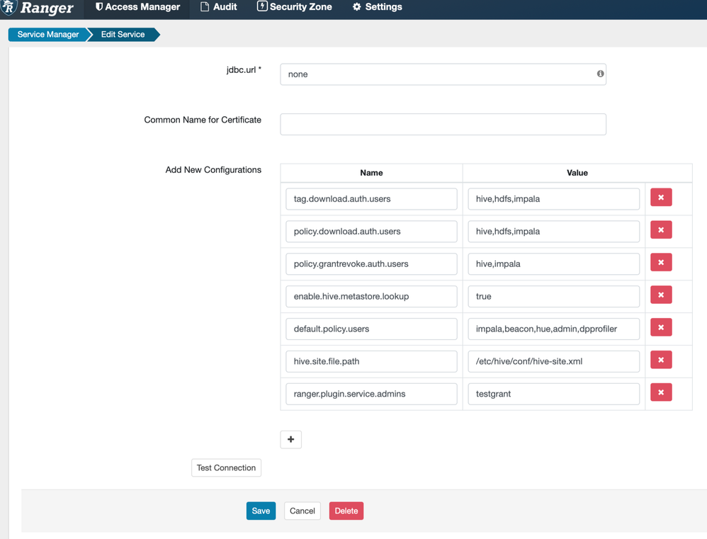The height and width of the screenshot is (539, 707).
Task: Remove the default.policy.users configuration row
Action: pos(661,327)
